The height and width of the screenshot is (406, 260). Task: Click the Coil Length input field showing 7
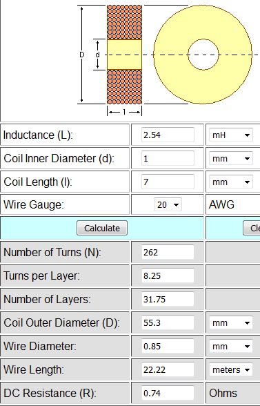click(x=168, y=182)
